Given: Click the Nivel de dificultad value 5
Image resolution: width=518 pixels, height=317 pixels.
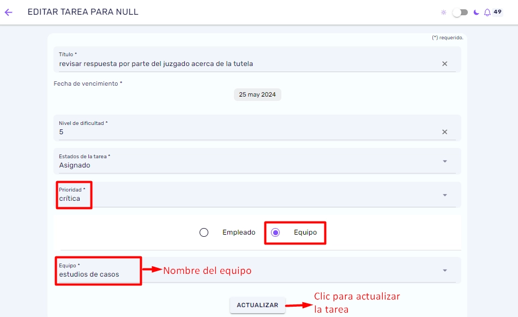Looking at the screenshot, I should tap(61, 132).
